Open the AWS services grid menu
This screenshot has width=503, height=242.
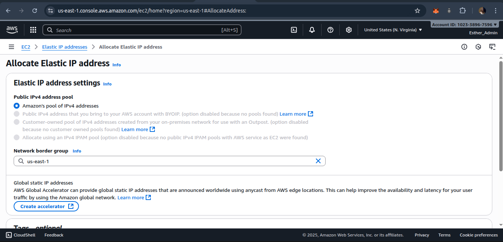(33, 30)
